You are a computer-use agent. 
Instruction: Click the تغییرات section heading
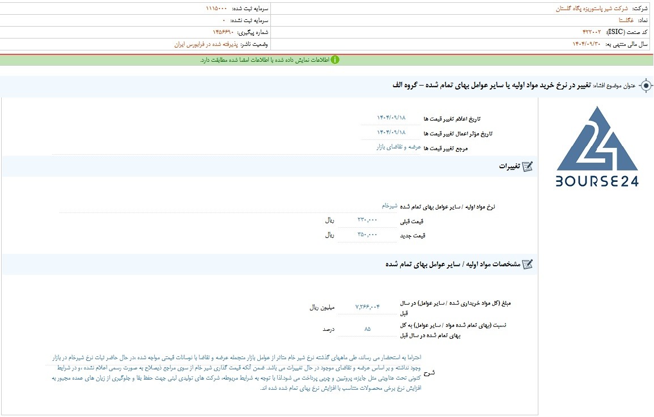click(509, 167)
